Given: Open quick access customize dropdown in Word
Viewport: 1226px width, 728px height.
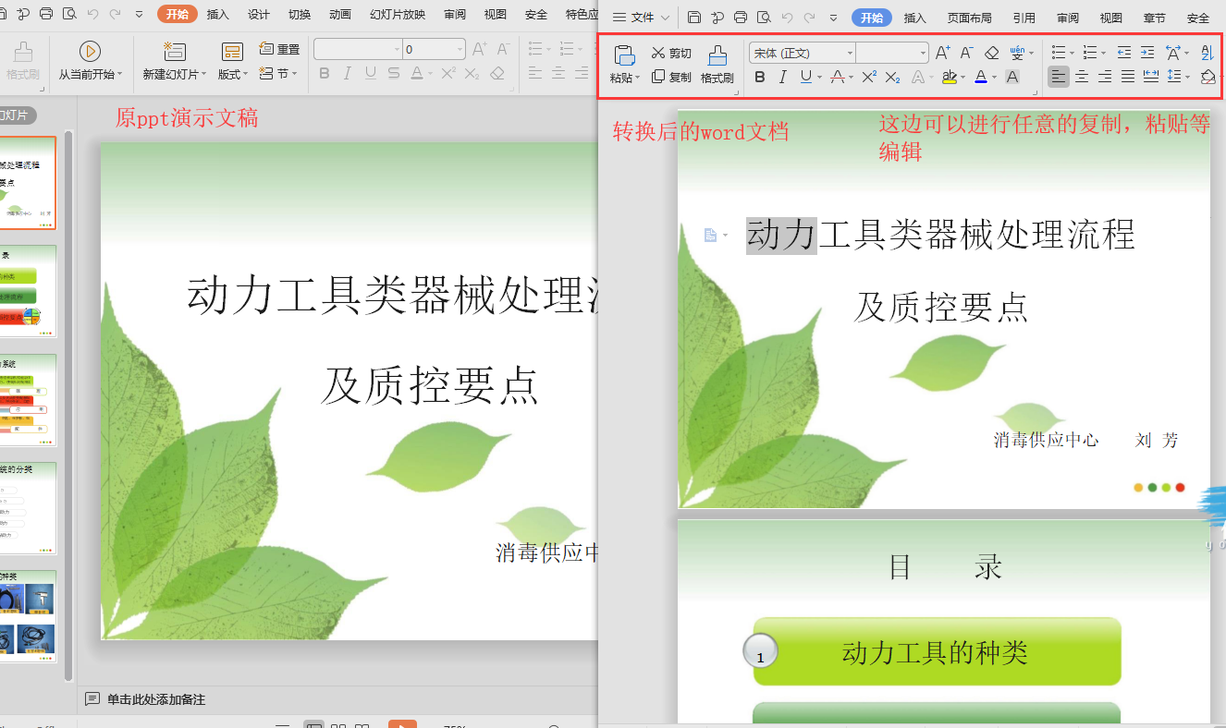Looking at the screenshot, I should (833, 18).
